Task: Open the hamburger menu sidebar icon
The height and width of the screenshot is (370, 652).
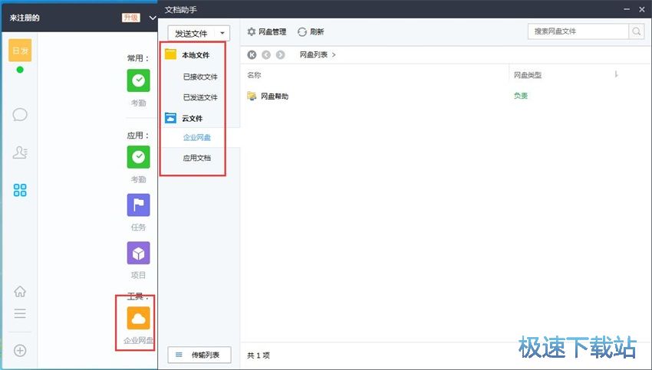Action: coord(20,313)
